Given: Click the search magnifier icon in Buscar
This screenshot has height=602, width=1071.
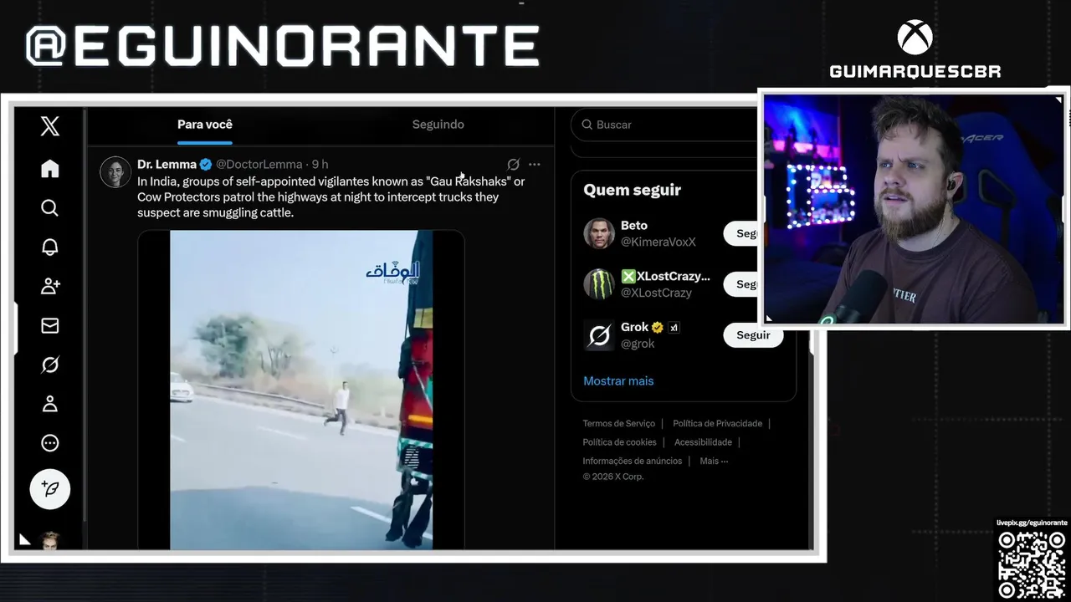Looking at the screenshot, I should click(587, 125).
